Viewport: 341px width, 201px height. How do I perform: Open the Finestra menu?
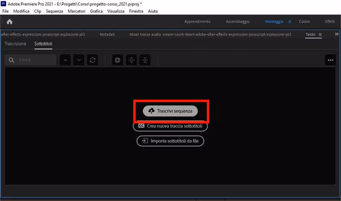(136, 11)
